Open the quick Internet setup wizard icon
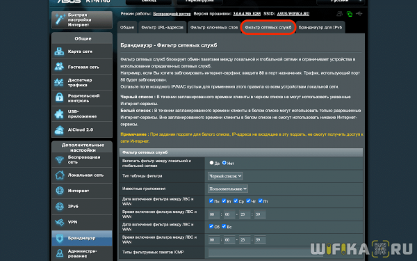 click(x=60, y=19)
